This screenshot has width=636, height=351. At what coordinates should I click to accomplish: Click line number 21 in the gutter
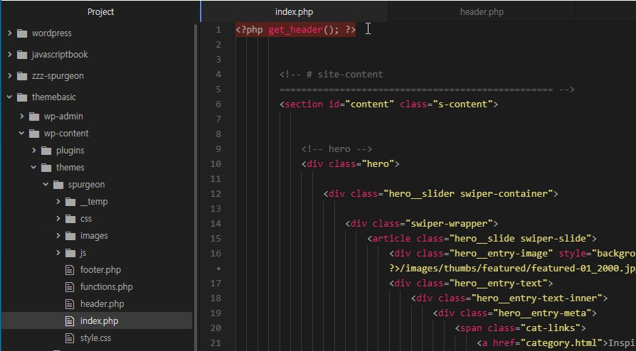(216, 343)
